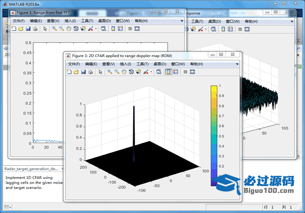Open file icon in Figure 1 toolbar
305x213 pixels.
click(21, 29)
